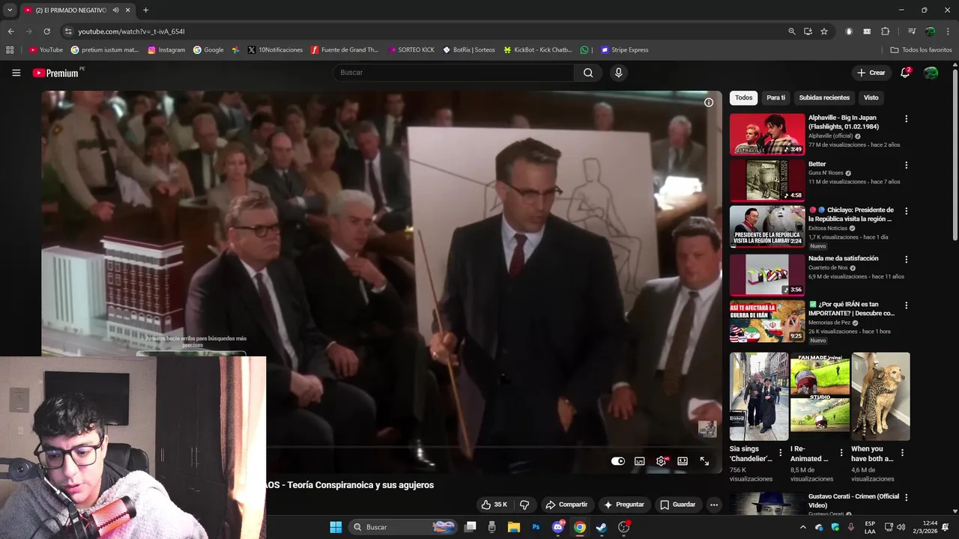Open the tab search chevron
The width and height of the screenshot is (959, 539).
coord(9,10)
